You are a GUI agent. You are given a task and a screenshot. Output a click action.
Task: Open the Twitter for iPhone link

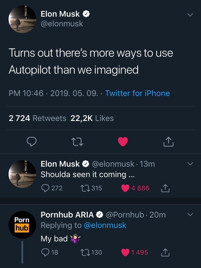pyautogui.click(x=137, y=93)
